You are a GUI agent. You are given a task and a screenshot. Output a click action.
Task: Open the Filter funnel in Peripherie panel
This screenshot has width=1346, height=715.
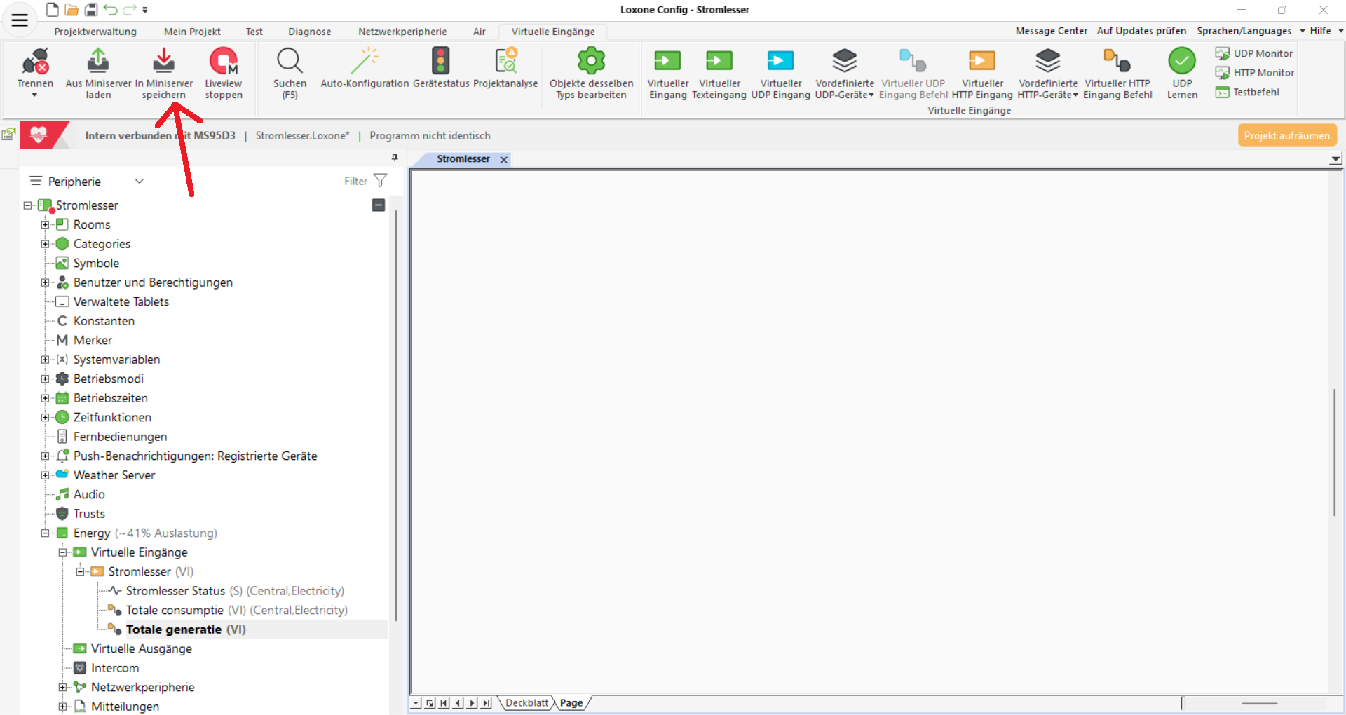point(381,181)
